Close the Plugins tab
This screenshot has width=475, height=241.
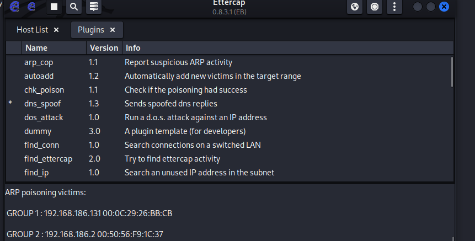[x=113, y=30]
